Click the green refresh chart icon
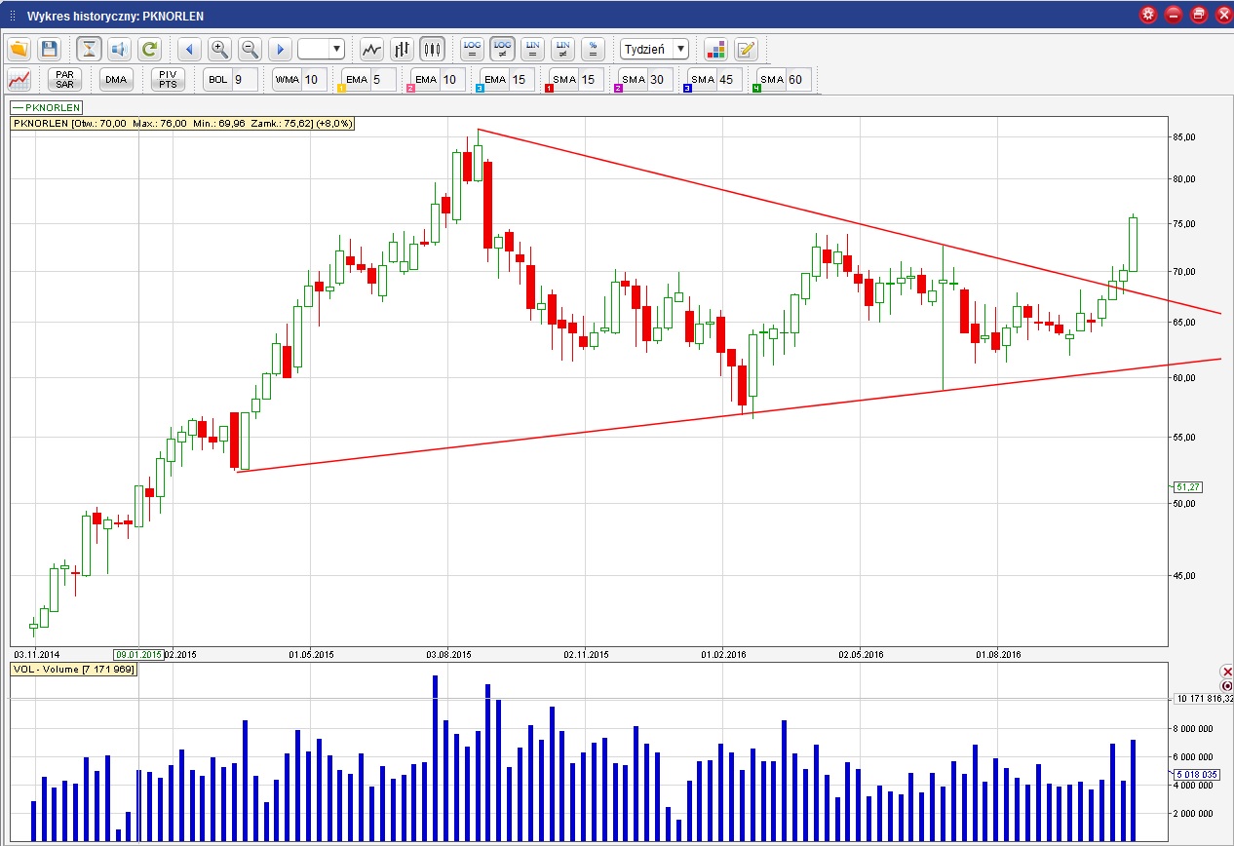1234x846 pixels. point(149,49)
